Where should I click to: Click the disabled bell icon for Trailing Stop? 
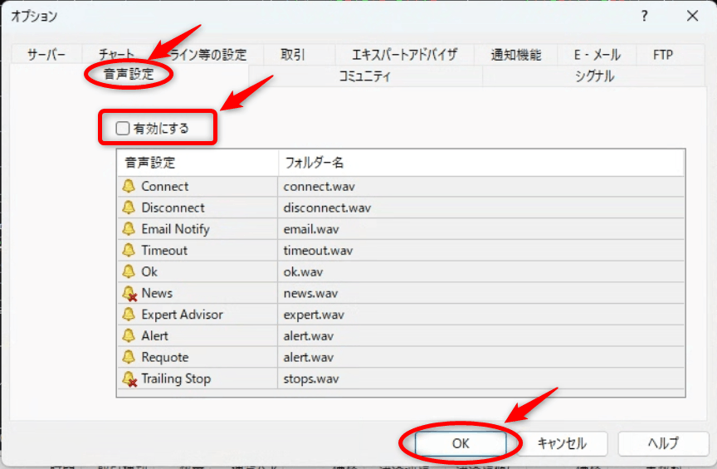[x=129, y=379]
